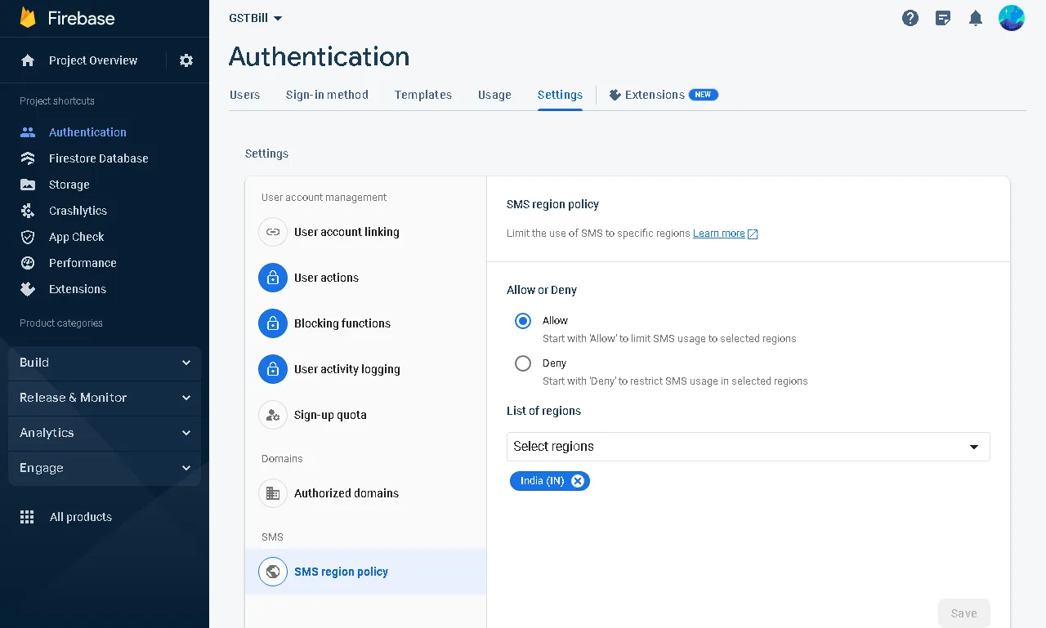Open project settings gear icon
Image resolution: width=1046 pixels, height=628 pixels.
[186, 60]
